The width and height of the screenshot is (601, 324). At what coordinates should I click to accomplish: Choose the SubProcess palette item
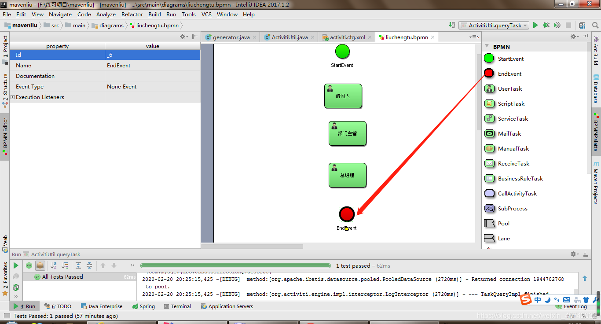(506, 208)
